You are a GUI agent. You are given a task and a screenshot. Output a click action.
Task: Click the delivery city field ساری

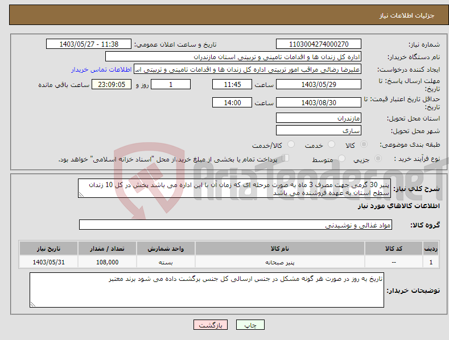click(x=319, y=131)
